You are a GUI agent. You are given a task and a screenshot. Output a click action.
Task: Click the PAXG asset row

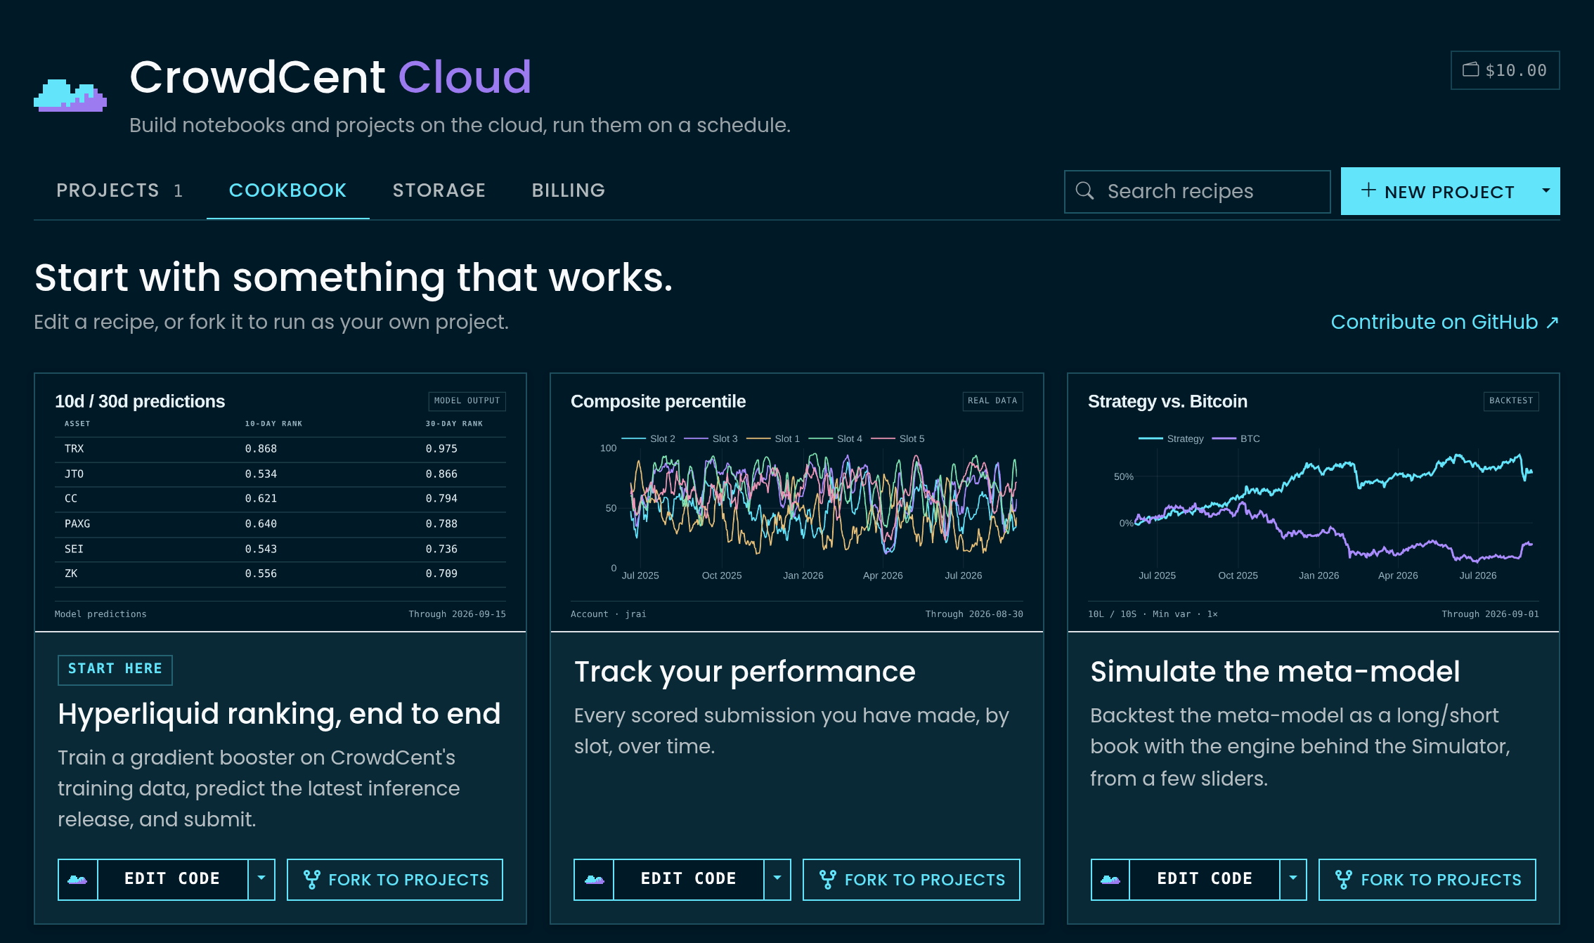(x=280, y=524)
